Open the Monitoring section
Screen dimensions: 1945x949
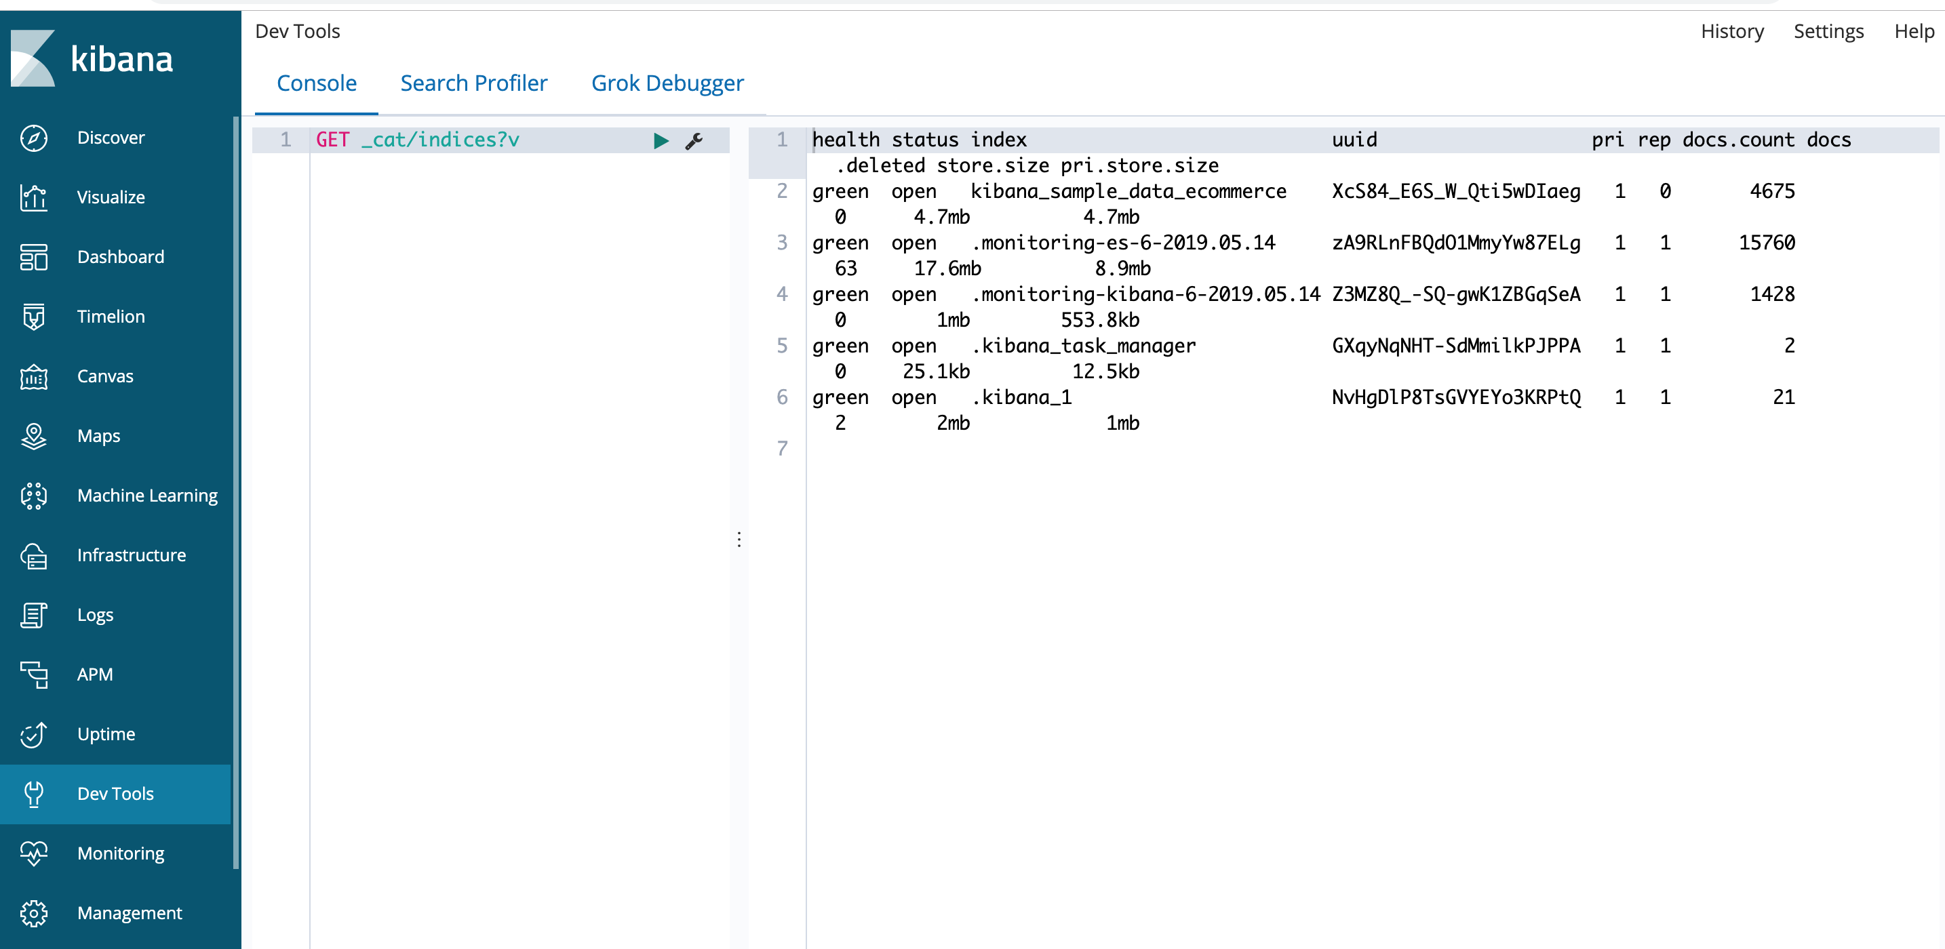(120, 853)
